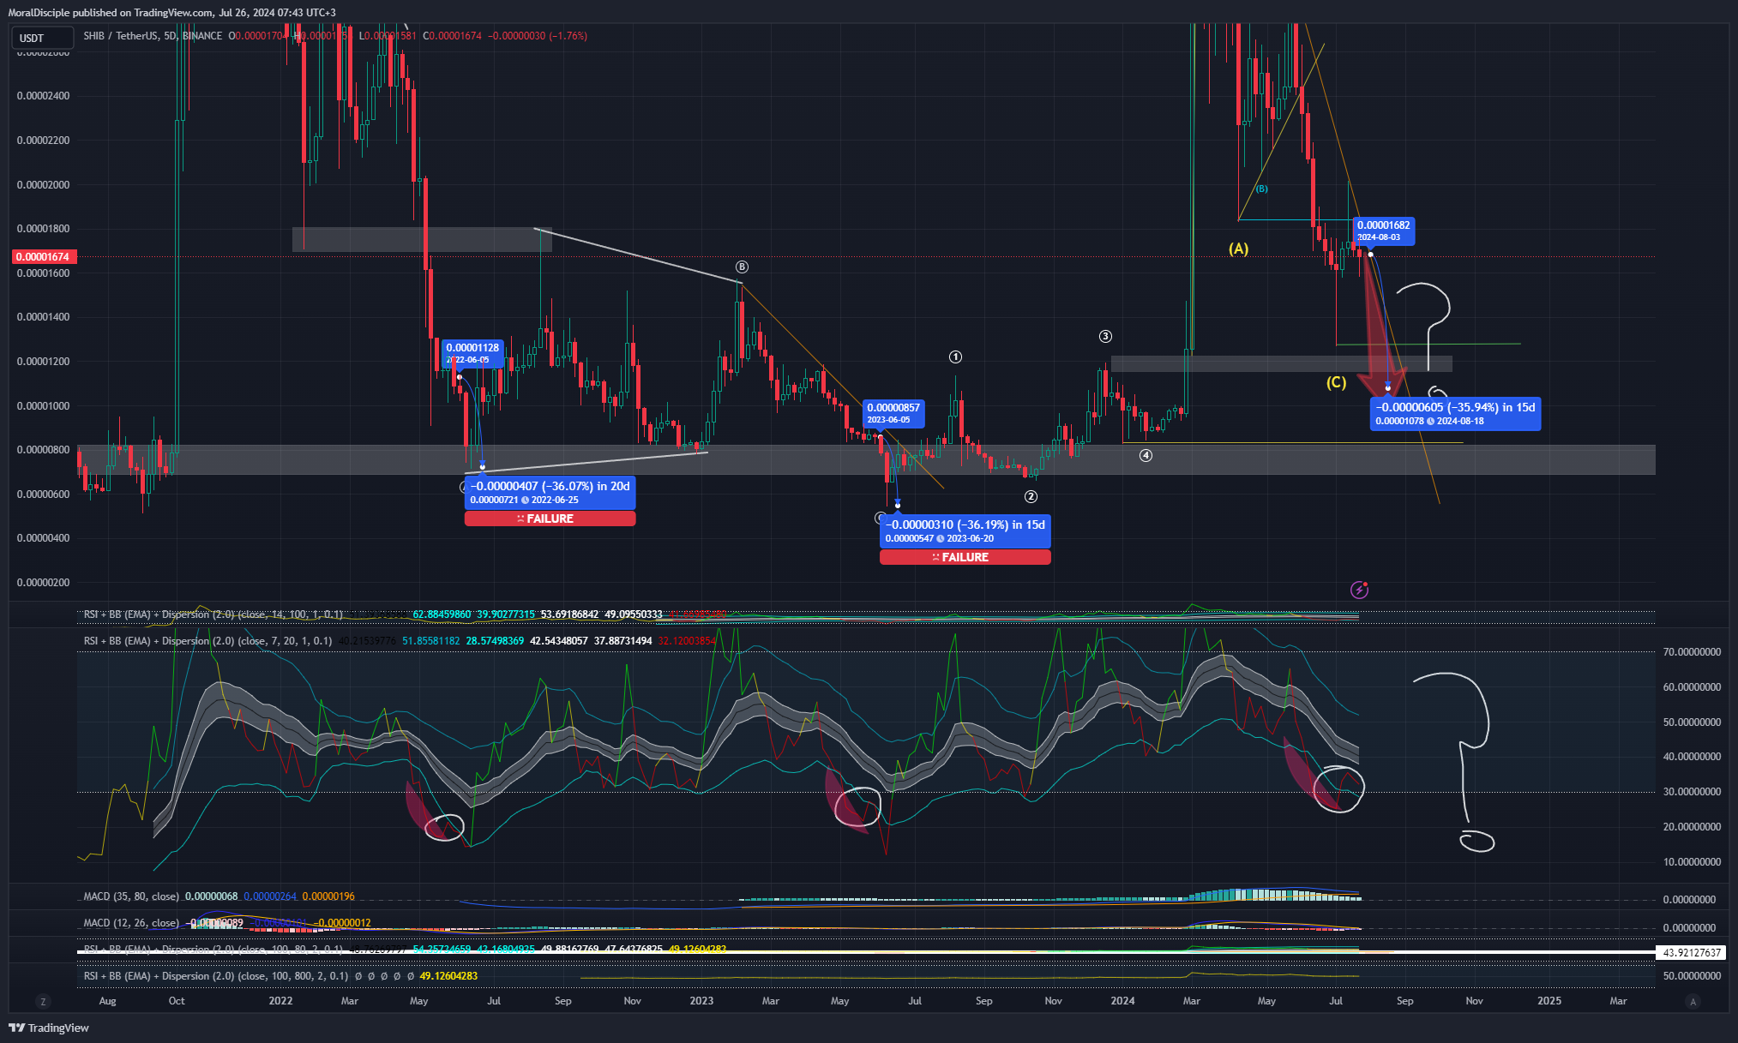Click the TradingView logo
1738x1043 pixels.
[x=49, y=1028]
